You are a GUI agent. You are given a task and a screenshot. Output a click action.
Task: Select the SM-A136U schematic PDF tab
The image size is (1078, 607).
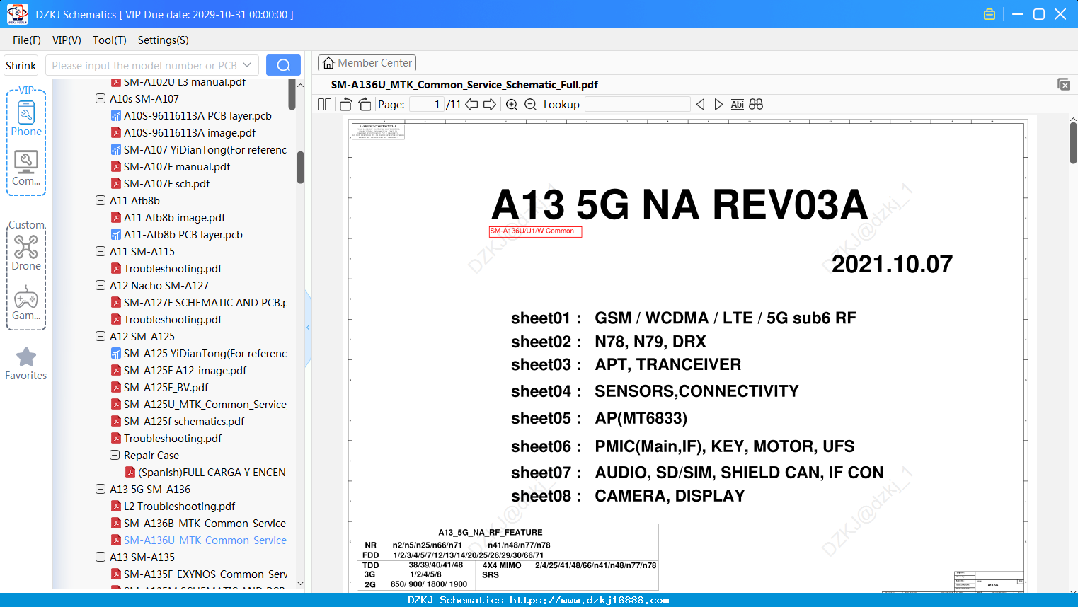pyautogui.click(x=464, y=85)
